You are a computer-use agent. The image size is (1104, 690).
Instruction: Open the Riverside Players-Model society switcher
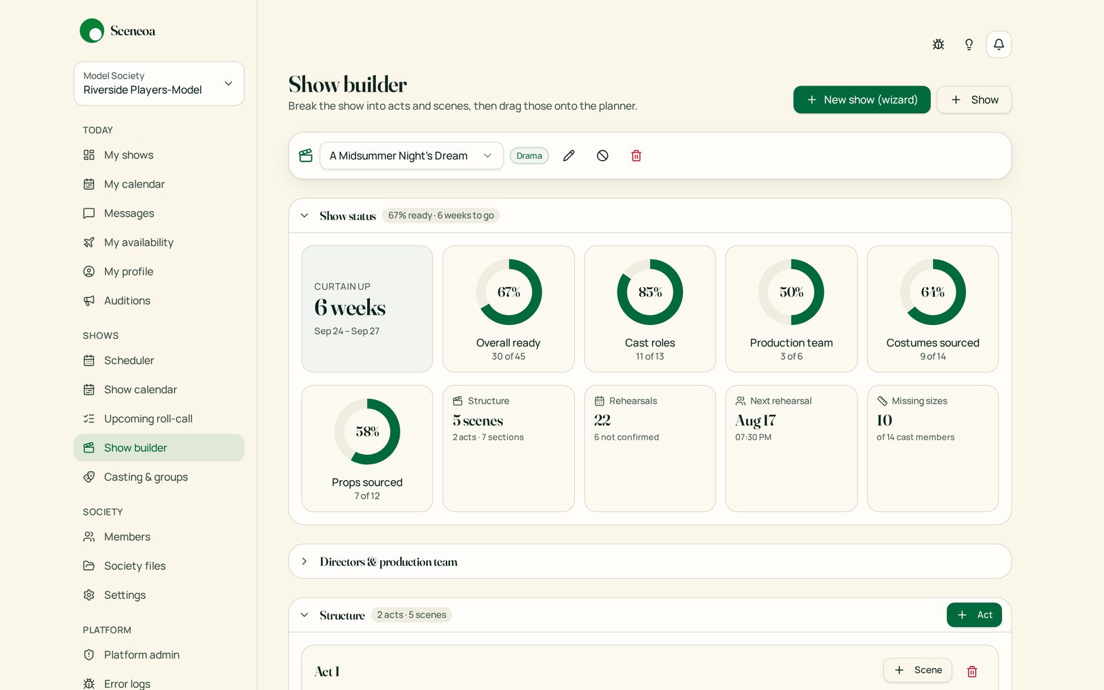[x=159, y=83]
